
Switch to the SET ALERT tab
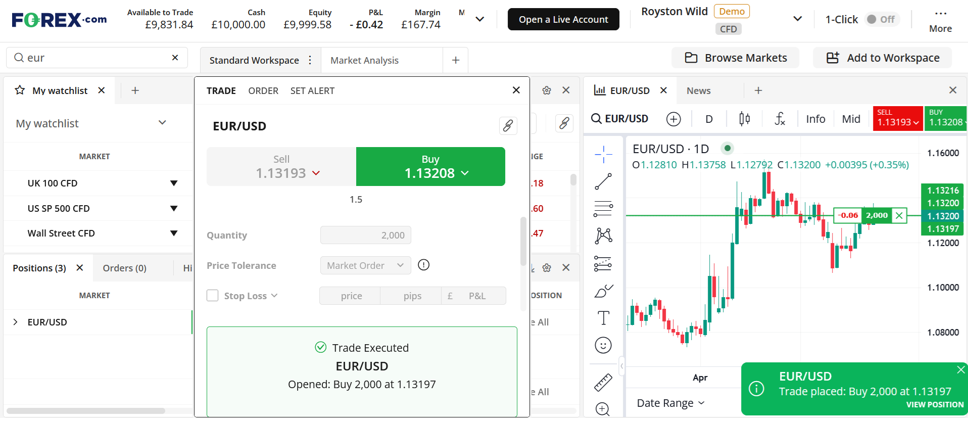tap(312, 91)
